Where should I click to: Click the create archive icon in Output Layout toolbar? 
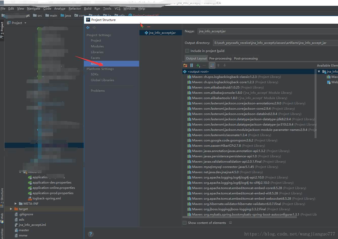[191, 65]
